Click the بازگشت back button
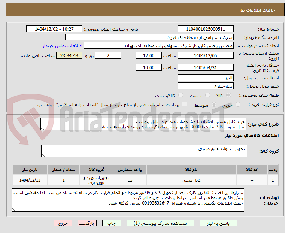This screenshot has height=233, width=285. pyautogui.click(x=87, y=223)
